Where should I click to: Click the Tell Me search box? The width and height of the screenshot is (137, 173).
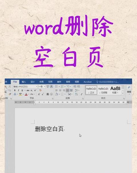point(108,82)
